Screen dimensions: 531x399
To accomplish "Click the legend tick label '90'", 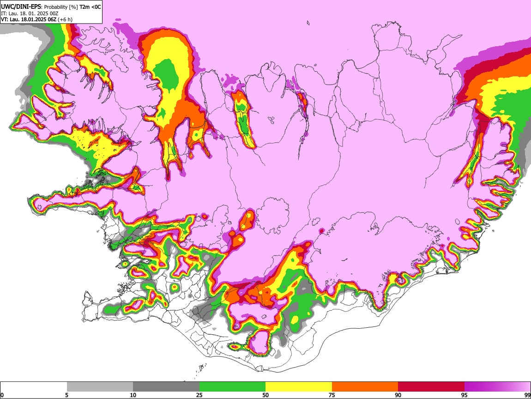I will (x=398, y=395).
